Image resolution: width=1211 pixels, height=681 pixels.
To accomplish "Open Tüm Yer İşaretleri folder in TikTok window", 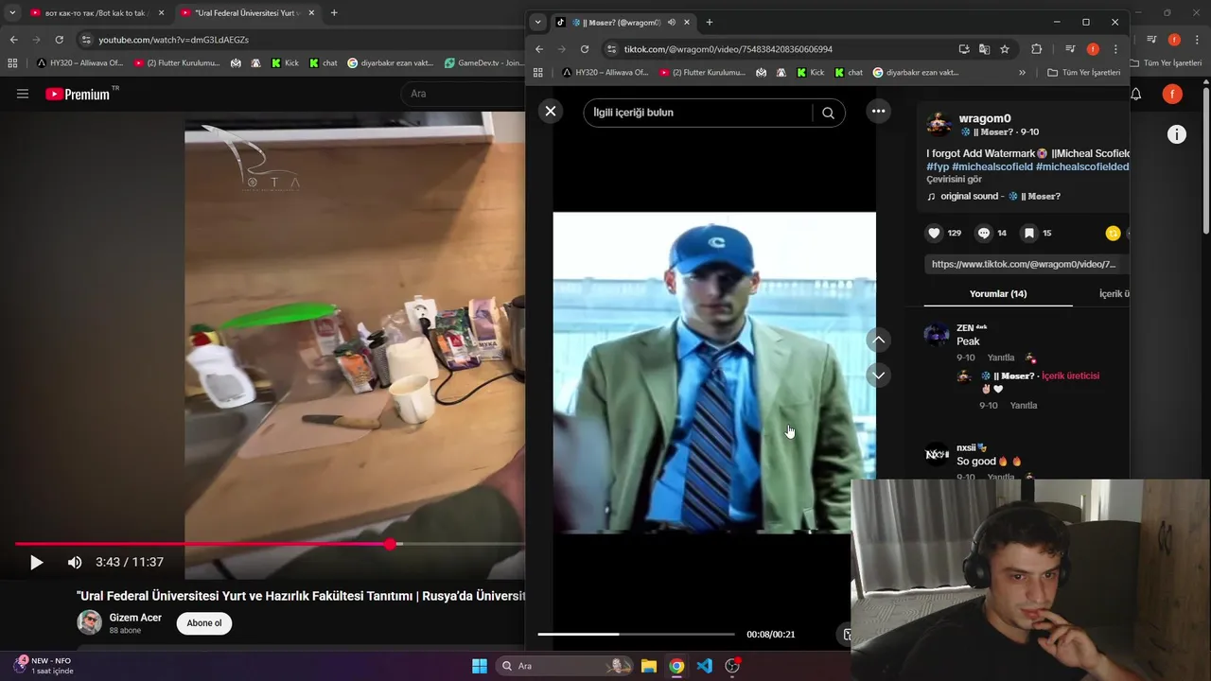I will 1084,72.
